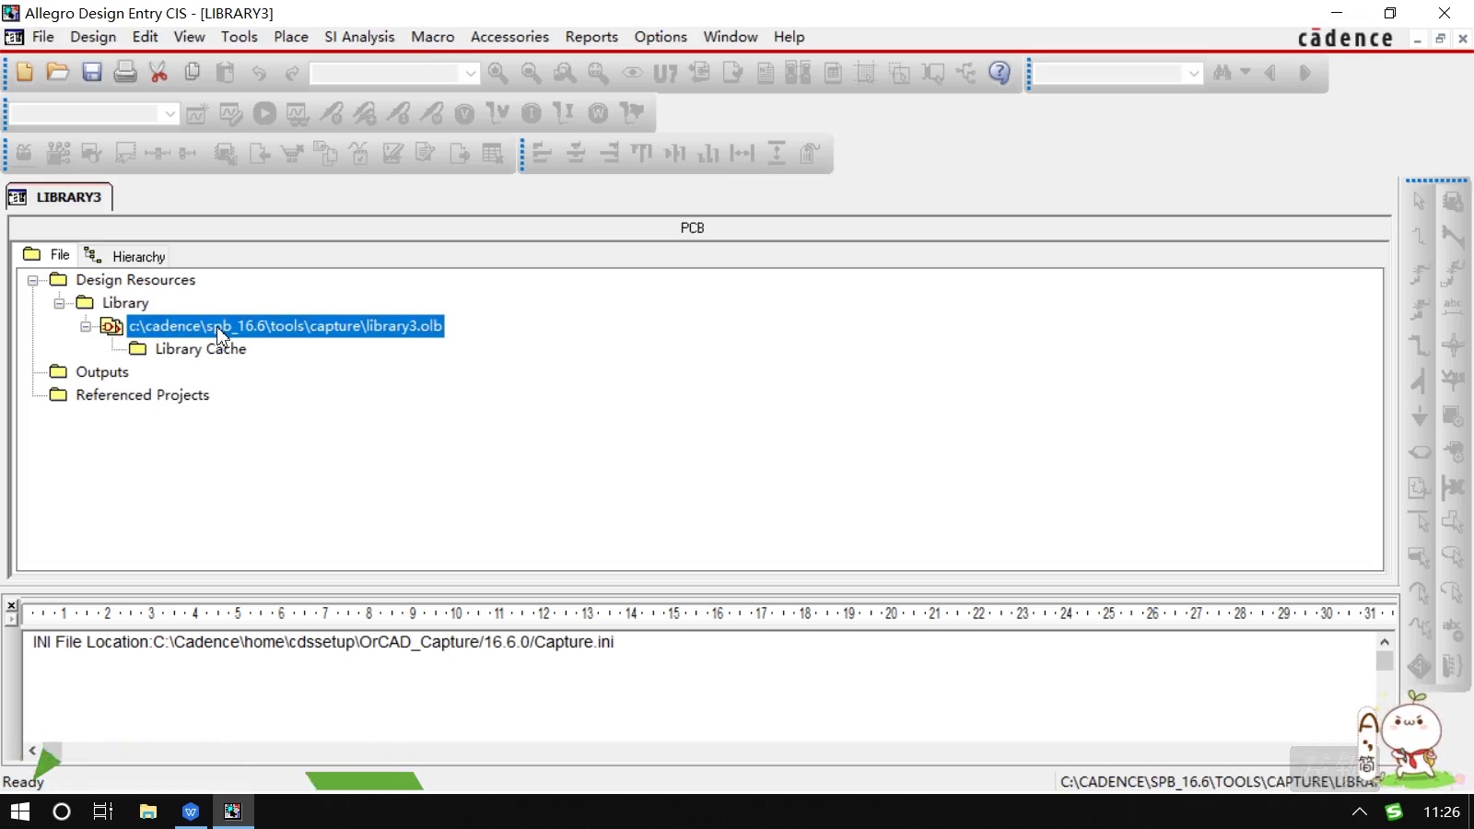Click the Power marker 'W' circle icon
This screenshot has width=1474, height=829.
click(x=598, y=113)
